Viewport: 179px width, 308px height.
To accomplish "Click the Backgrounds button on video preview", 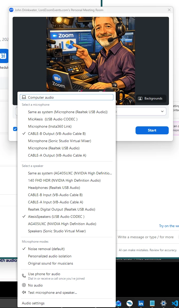I will [151, 98].
